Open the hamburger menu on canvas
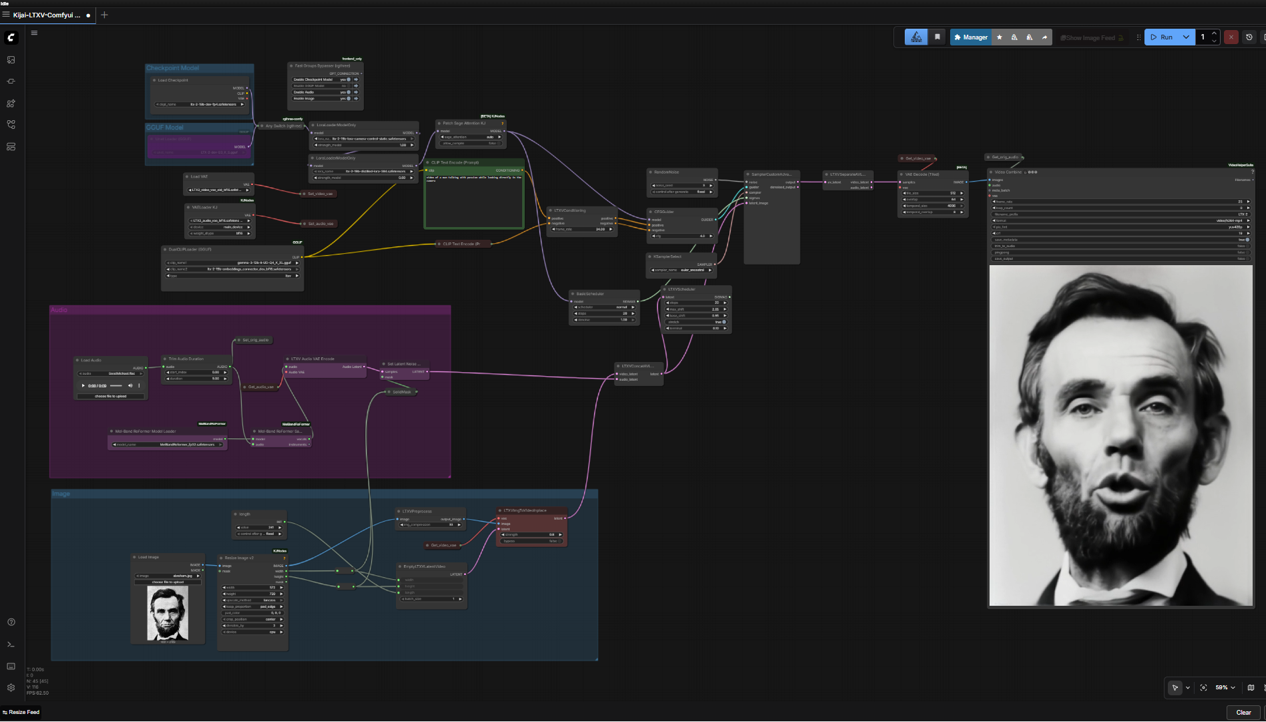1266x722 pixels. click(x=34, y=33)
